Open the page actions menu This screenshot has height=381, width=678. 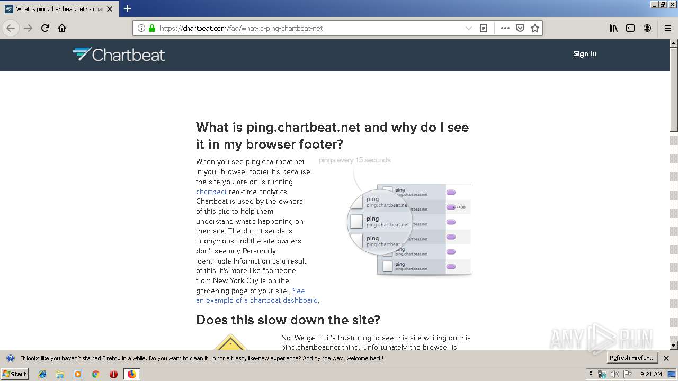coord(505,28)
